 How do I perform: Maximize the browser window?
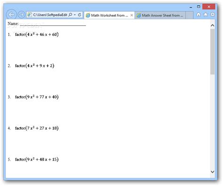point(199,7)
